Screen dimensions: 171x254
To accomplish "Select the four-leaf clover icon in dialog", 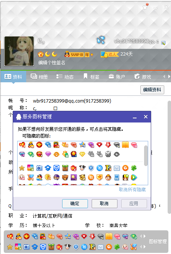I will 134,168.
